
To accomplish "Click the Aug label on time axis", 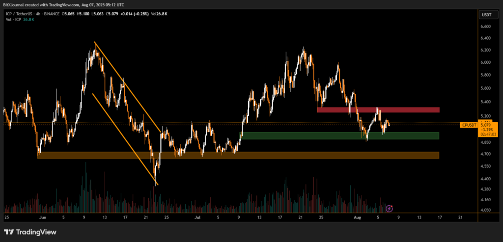I will (358, 216).
